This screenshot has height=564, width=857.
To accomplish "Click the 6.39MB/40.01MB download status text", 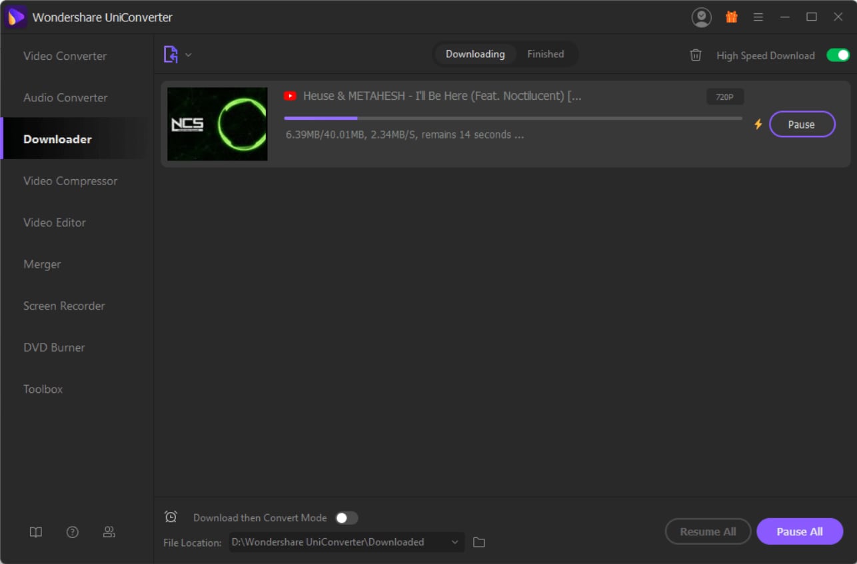I will (405, 135).
